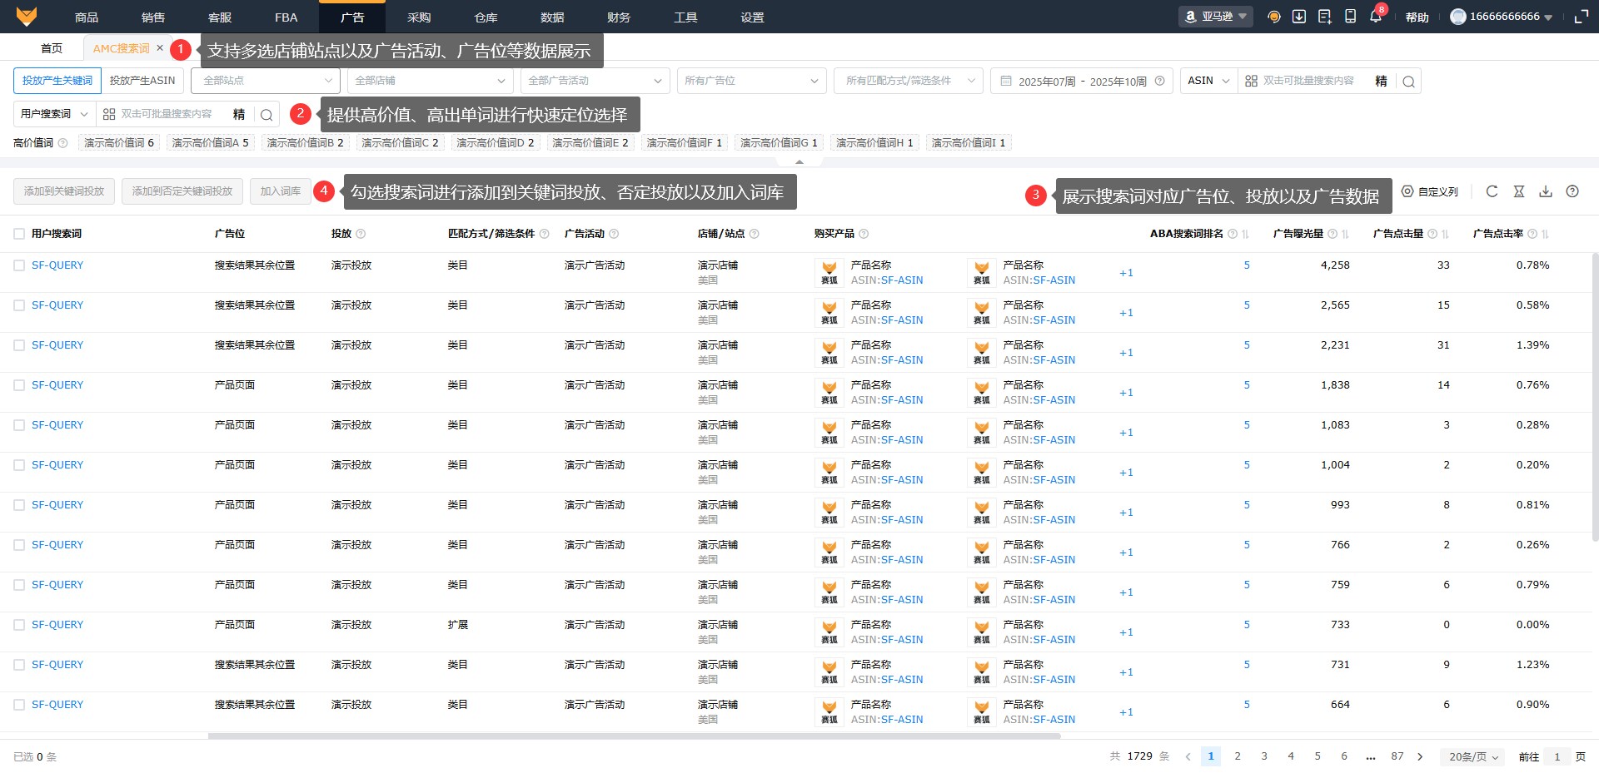
Task: Click the hourglass icon above the table
Action: tap(1518, 191)
